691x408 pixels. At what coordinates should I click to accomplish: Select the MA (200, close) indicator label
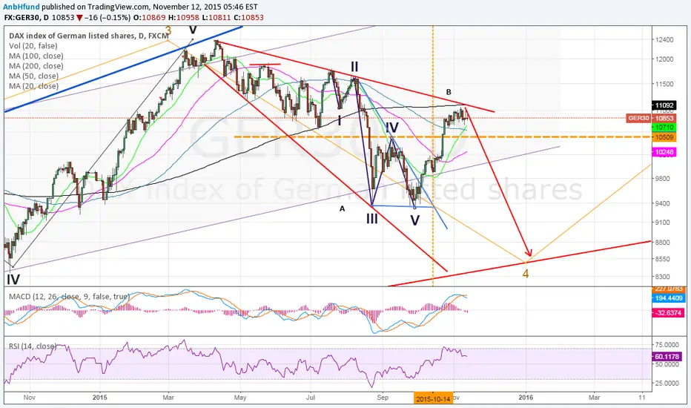point(36,66)
